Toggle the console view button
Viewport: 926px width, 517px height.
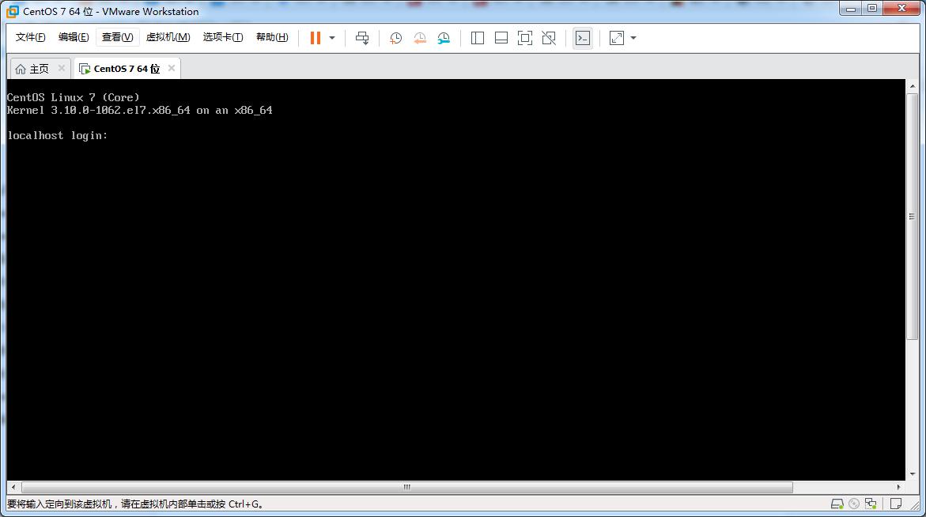click(x=583, y=37)
